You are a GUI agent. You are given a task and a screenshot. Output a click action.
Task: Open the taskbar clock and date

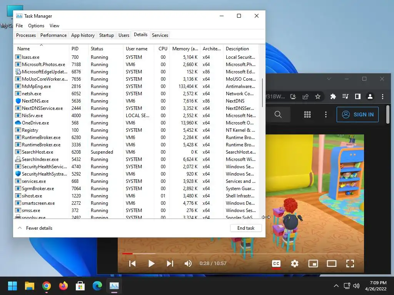coord(376,286)
